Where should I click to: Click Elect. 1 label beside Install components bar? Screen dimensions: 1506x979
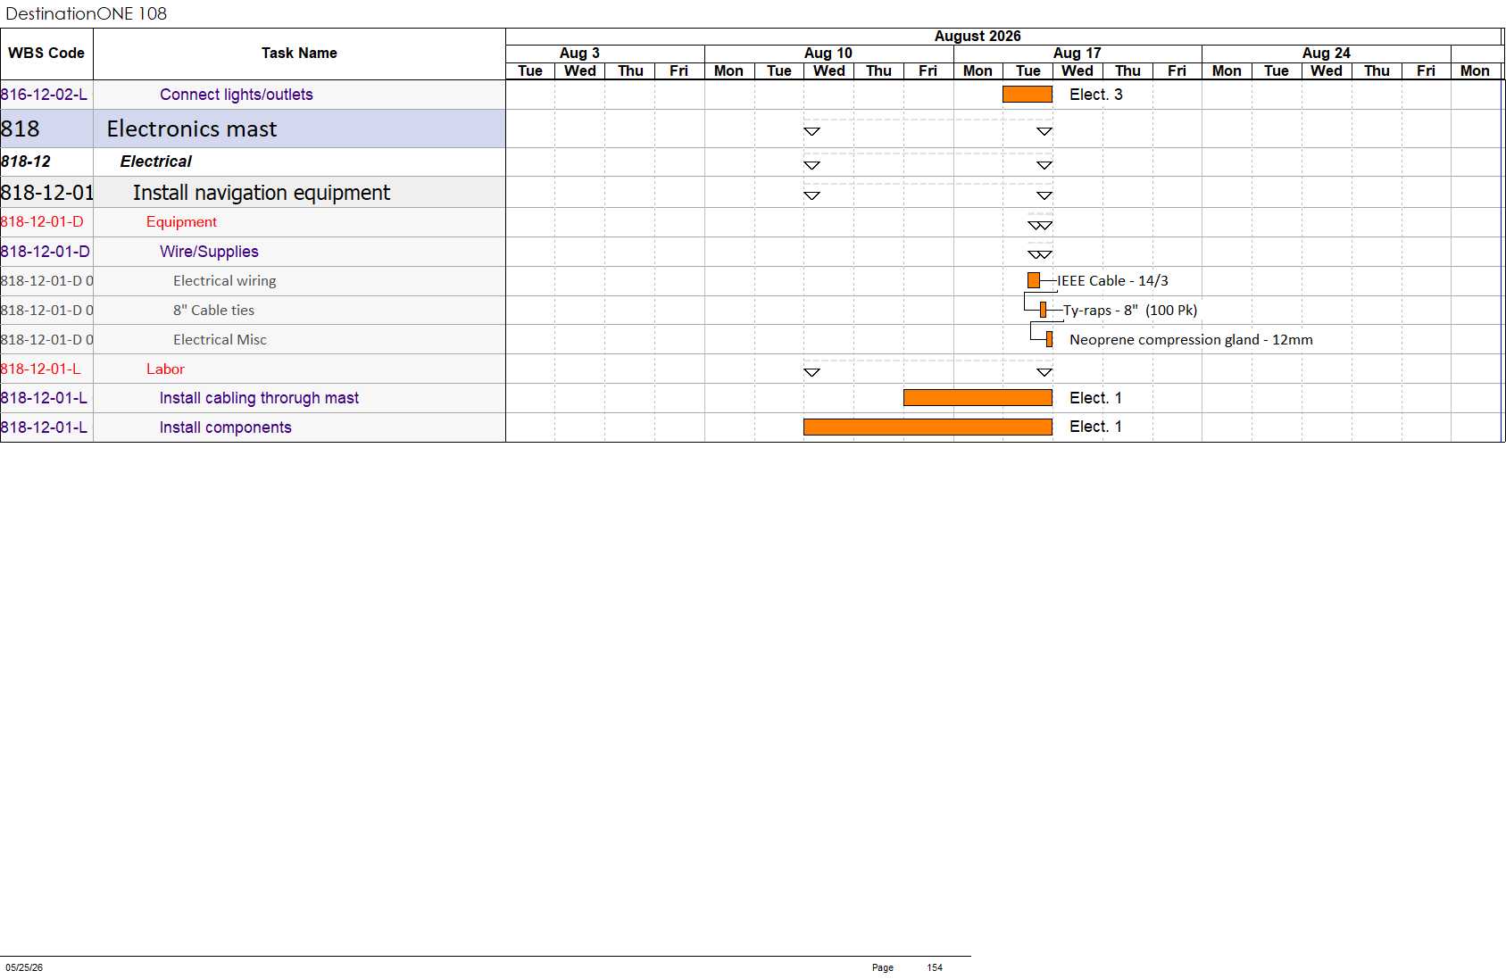1096,427
